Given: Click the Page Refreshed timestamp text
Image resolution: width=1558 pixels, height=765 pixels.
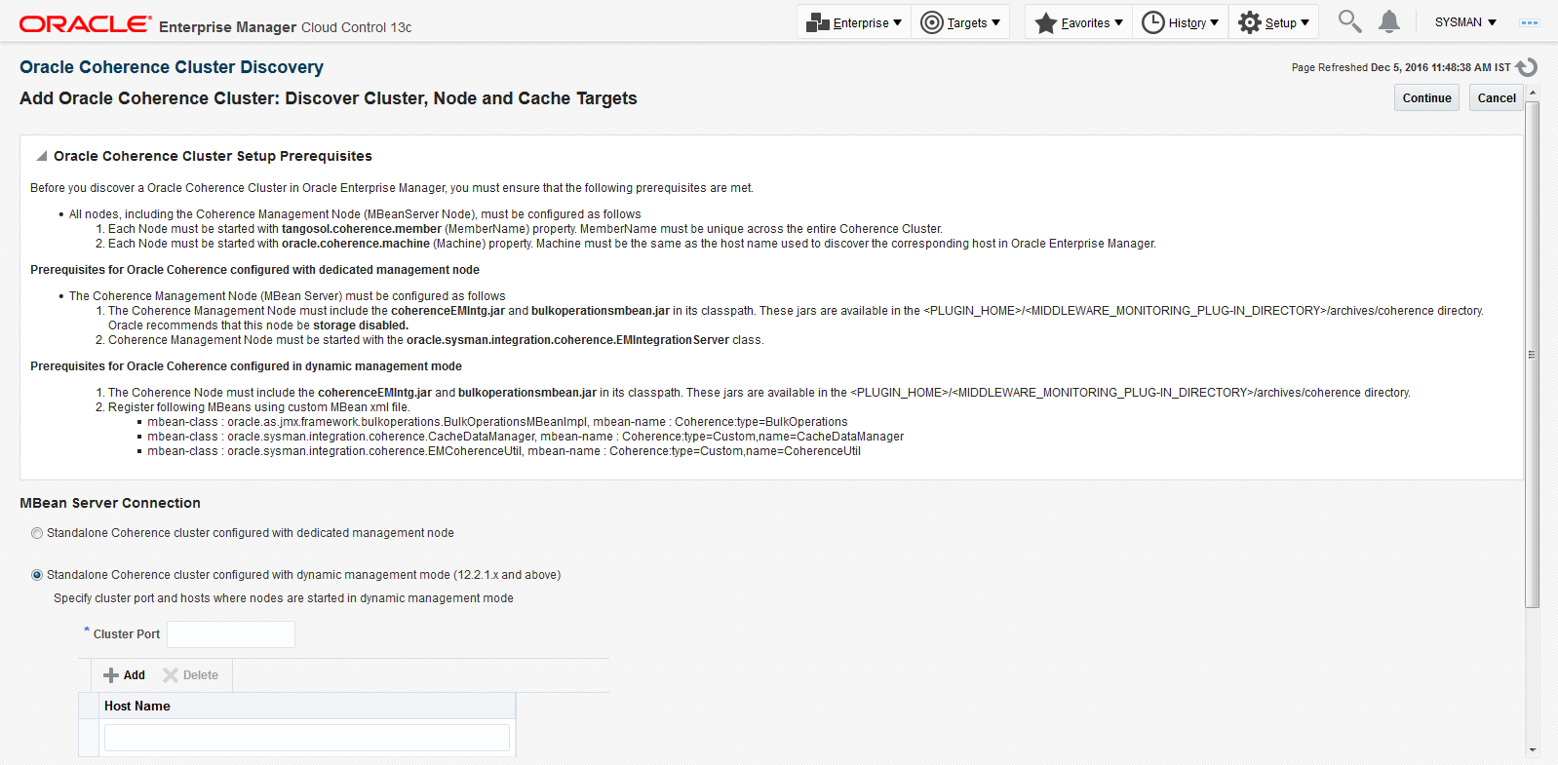Looking at the screenshot, I should click(x=1401, y=67).
